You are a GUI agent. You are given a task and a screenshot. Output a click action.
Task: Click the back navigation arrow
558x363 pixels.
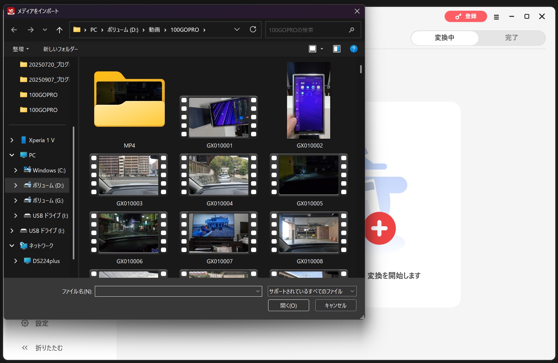pyautogui.click(x=14, y=30)
